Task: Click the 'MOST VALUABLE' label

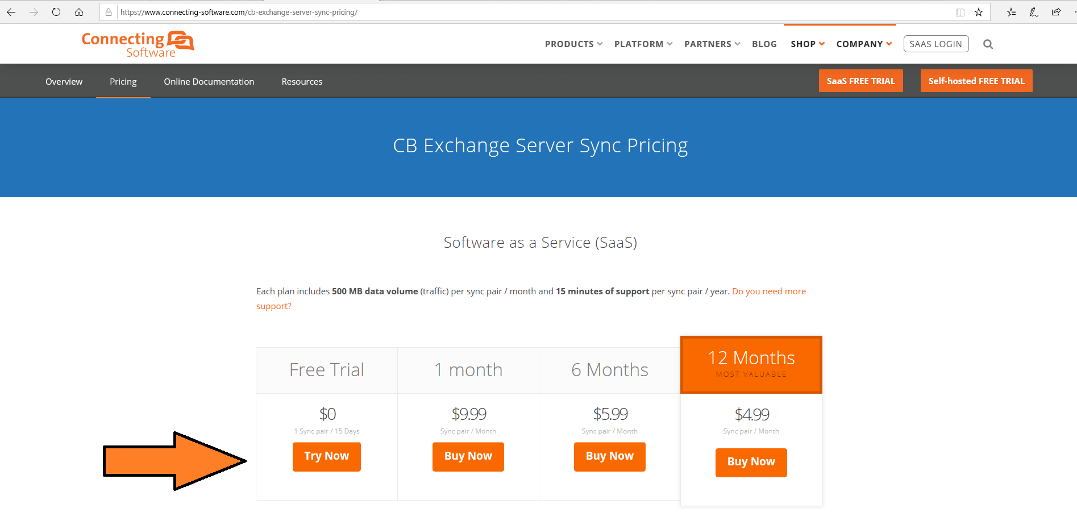Action: [x=751, y=374]
